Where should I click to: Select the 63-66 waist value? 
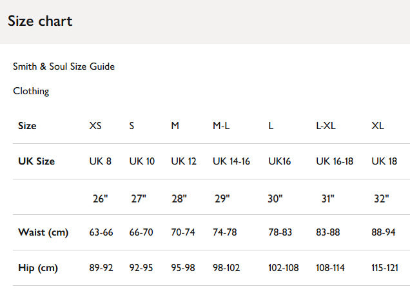pyautogui.click(x=101, y=232)
